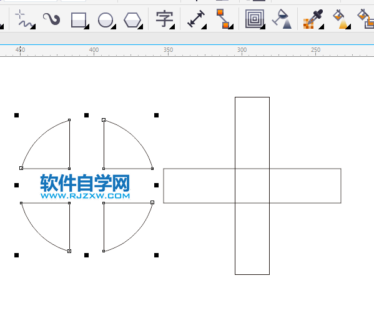Click rightmost node of lower-right quarter-circle
The width and height of the screenshot is (374, 328).
pyautogui.click(x=152, y=202)
